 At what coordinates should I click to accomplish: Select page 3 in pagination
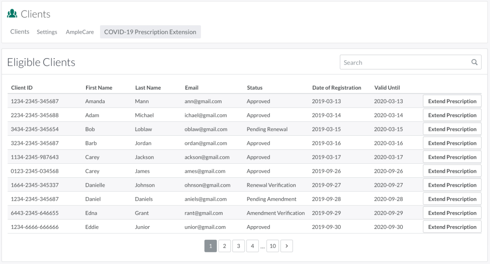[x=238, y=246]
